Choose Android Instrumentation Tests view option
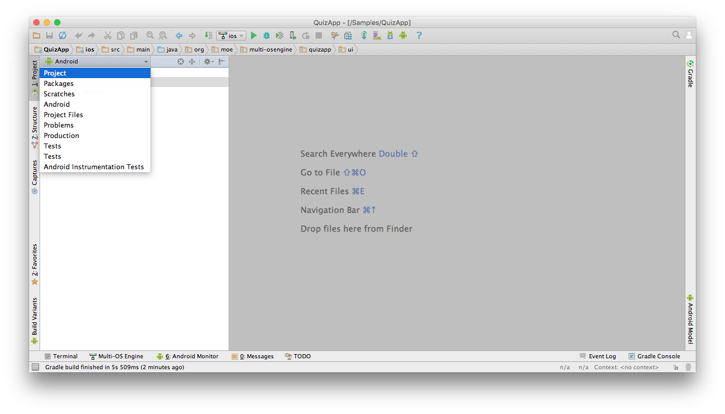Image resolution: width=725 pixels, height=414 pixels. 95,167
